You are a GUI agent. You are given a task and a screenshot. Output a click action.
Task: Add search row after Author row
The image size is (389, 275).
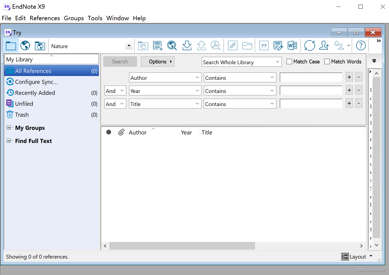coord(349,77)
